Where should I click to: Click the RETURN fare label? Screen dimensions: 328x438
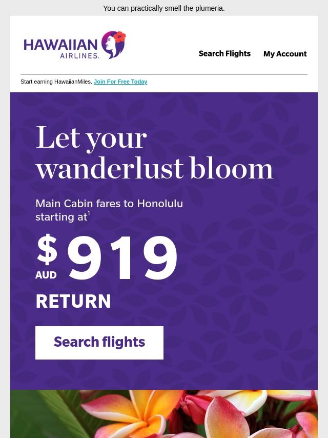click(x=73, y=301)
